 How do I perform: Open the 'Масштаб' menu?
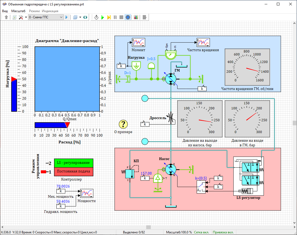click(18, 11)
